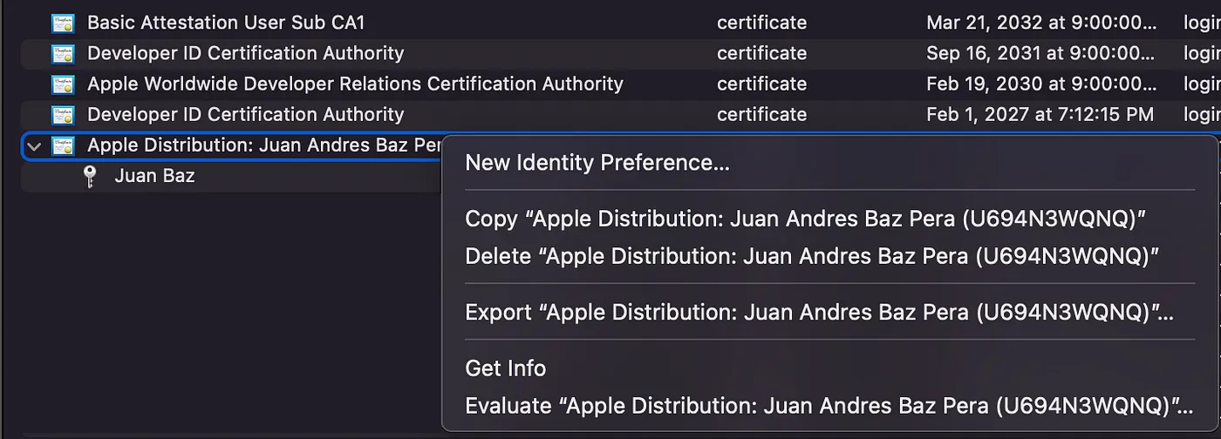The image size is (1221, 439).
Task: Select the Apple Distribution: Juan Andres Baz Pera row name
Action: (x=264, y=145)
